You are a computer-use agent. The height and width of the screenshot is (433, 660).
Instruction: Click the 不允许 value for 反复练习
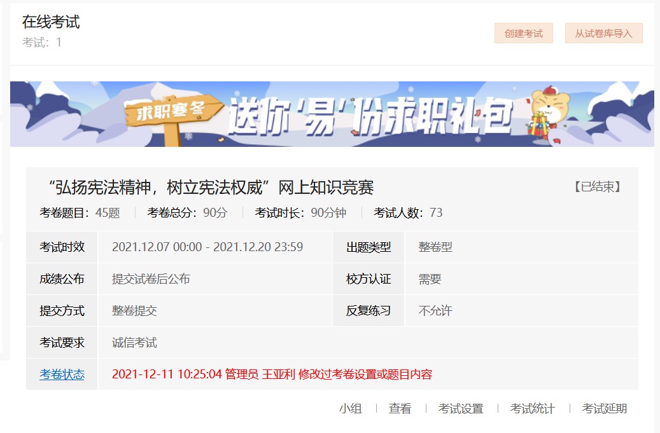point(435,311)
